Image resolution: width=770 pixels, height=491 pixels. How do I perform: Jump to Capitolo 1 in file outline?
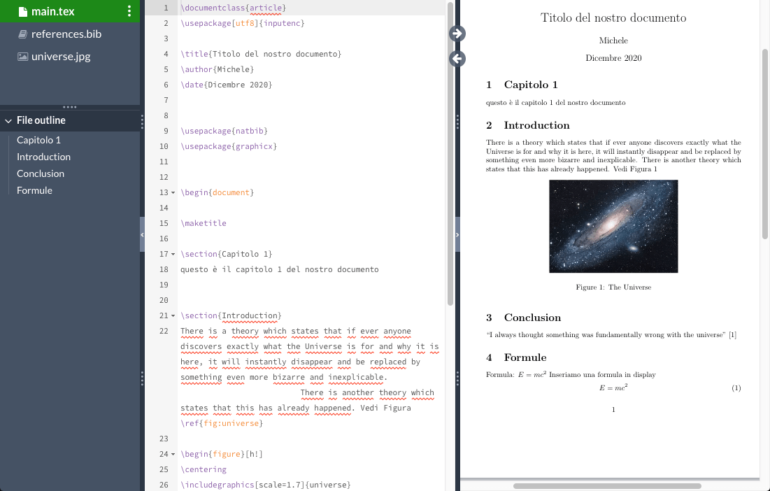[x=38, y=140]
